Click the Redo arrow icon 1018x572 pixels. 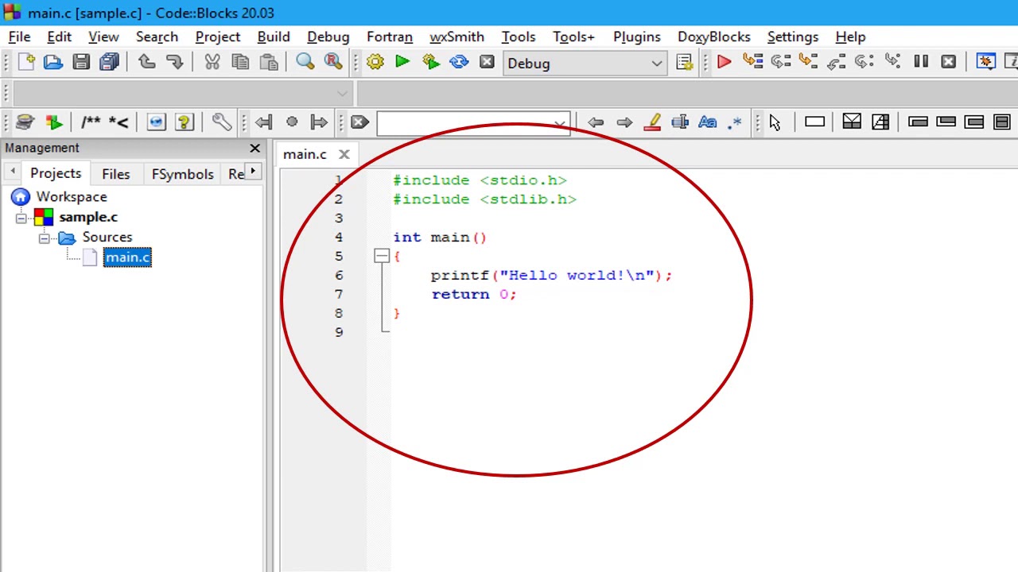(174, 63)
